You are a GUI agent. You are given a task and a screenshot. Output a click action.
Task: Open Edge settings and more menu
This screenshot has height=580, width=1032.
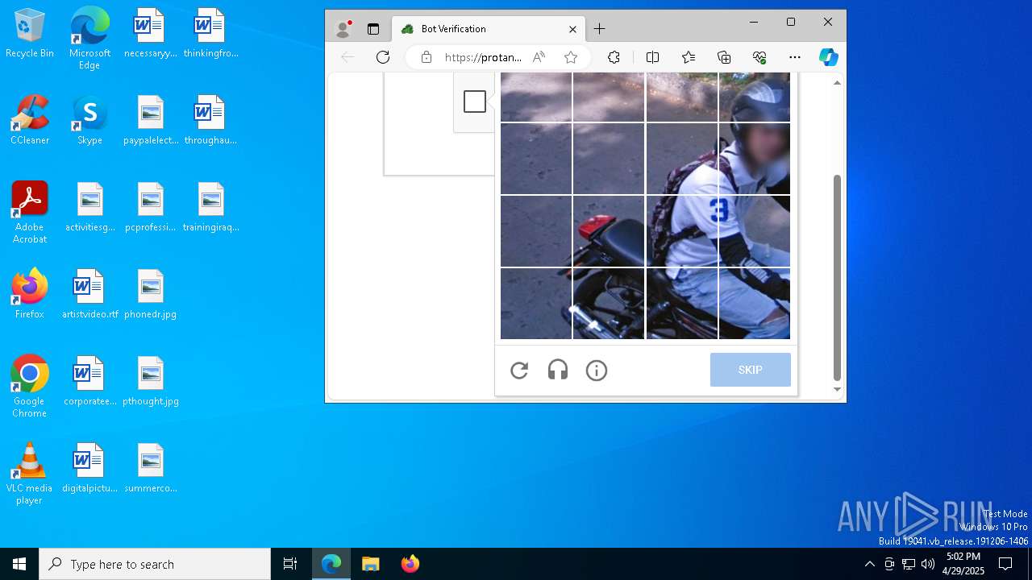pos(795,57)
